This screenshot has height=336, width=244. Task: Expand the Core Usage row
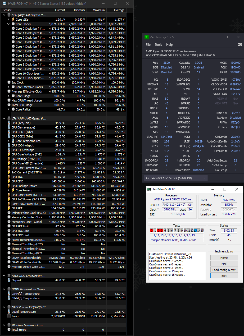tap(8, 96)
